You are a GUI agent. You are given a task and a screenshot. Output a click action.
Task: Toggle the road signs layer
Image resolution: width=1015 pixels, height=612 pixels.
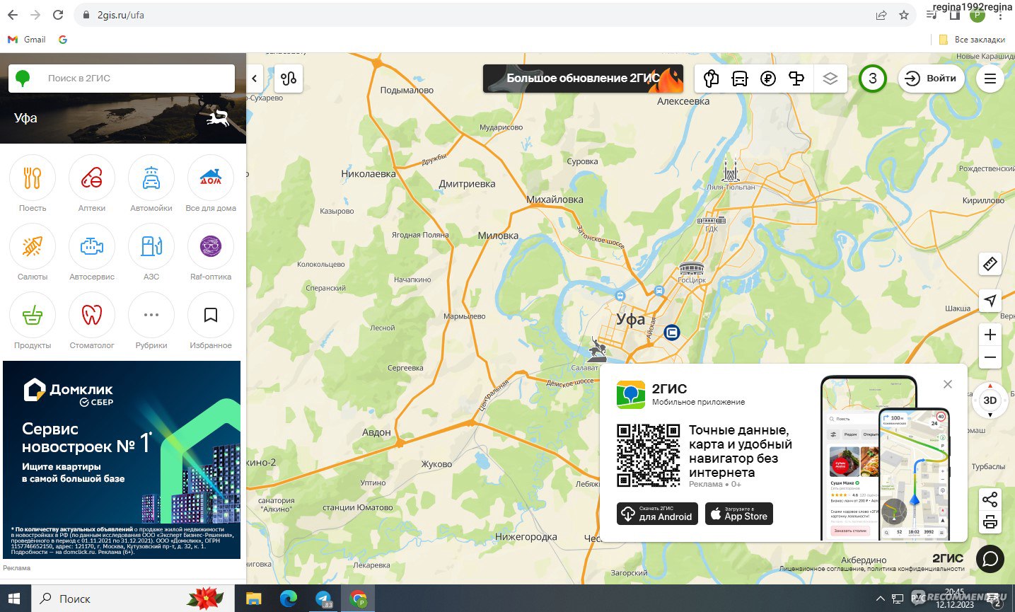(x=796, y=79)
